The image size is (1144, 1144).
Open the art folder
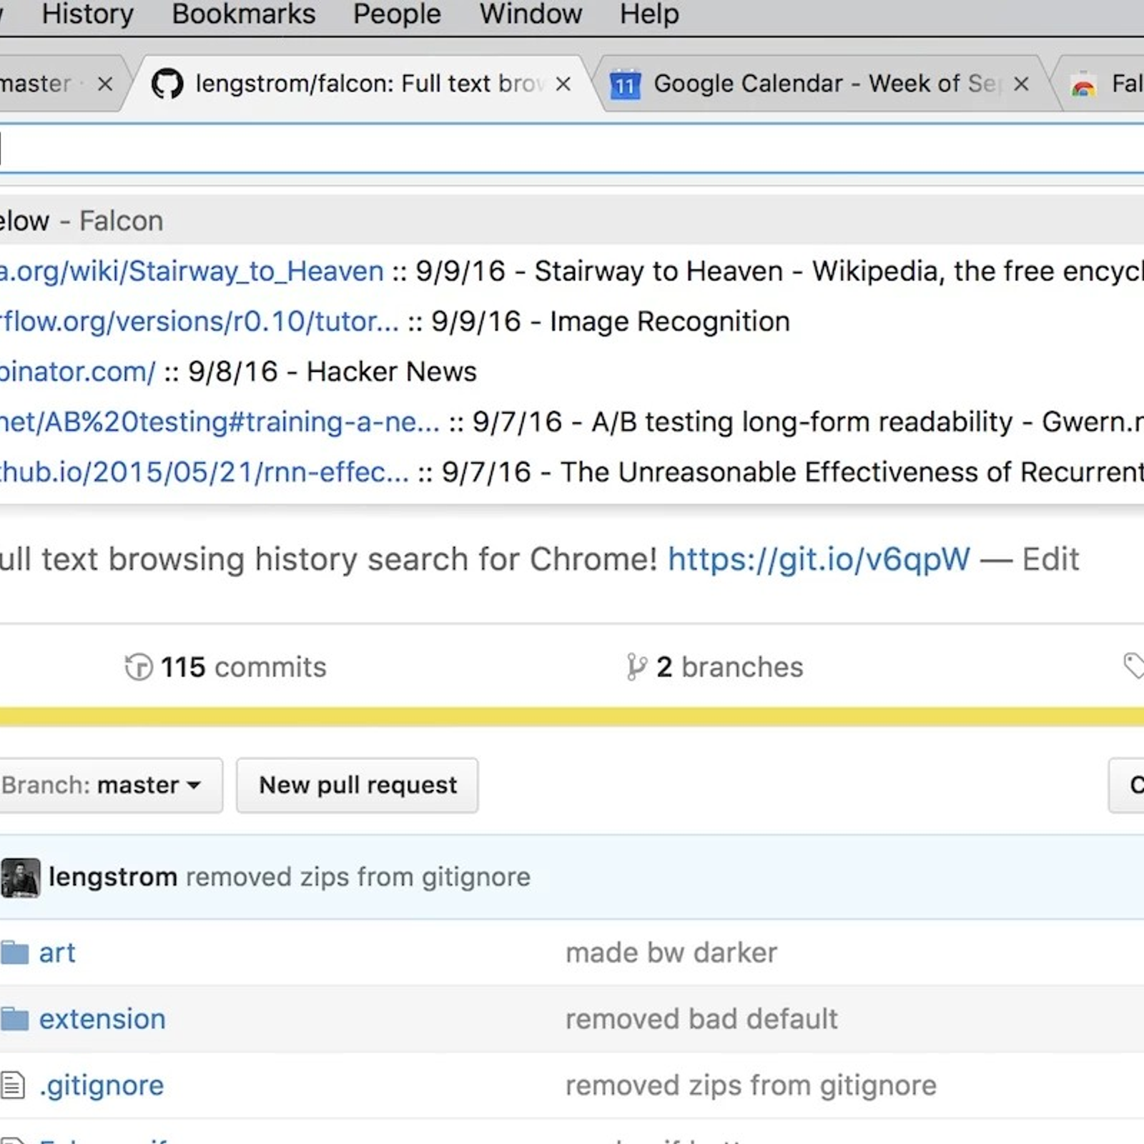click(57, 953)
